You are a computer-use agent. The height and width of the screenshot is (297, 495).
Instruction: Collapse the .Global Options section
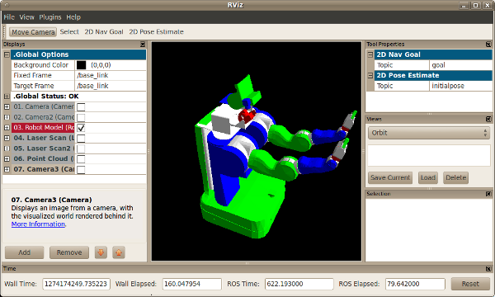7,54
